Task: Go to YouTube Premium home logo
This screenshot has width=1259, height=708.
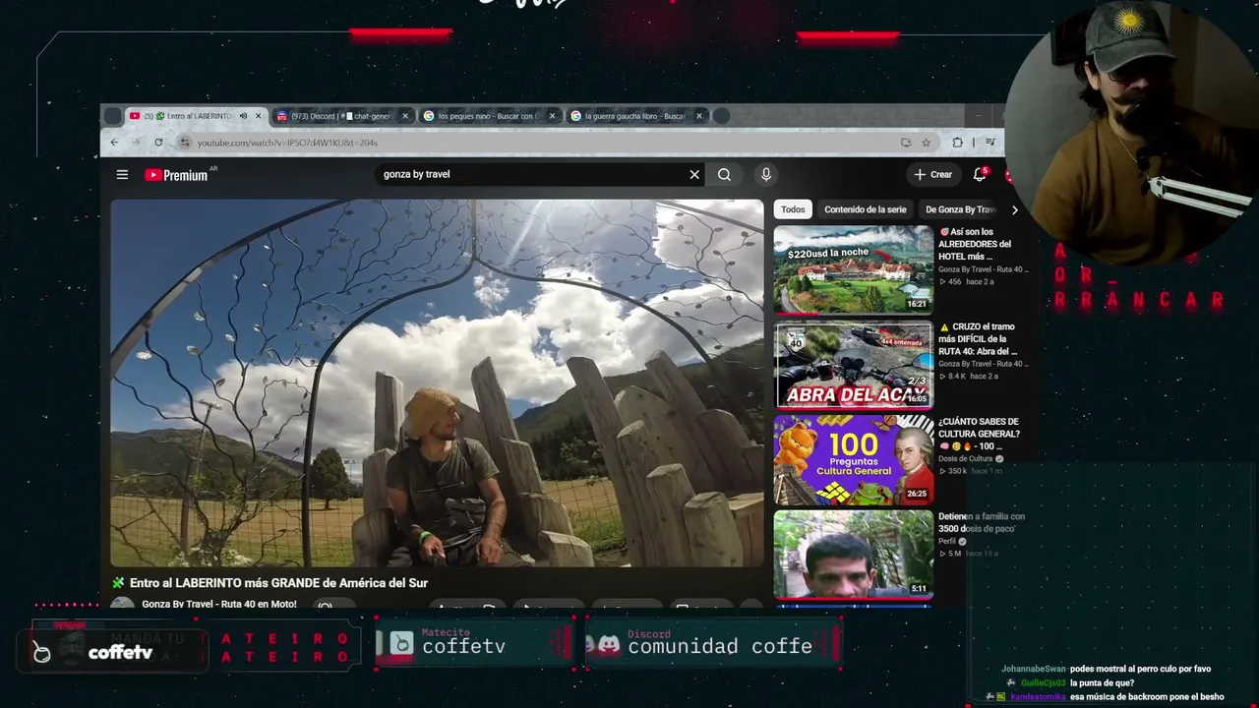Action: (x=176, y=175)
